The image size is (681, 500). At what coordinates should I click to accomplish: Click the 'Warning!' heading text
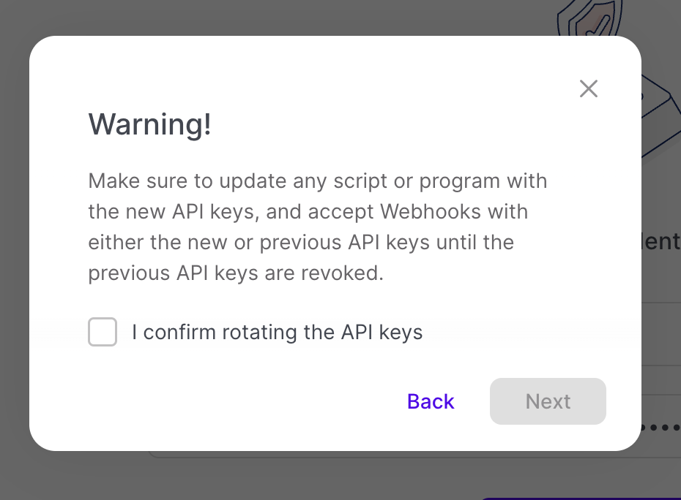pos(149,124)
